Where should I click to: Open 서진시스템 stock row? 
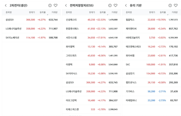91,38
